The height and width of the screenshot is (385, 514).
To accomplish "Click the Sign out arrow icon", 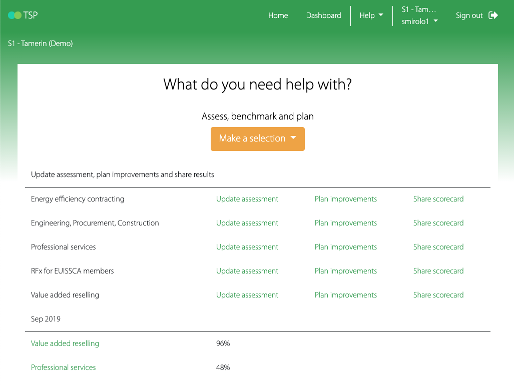I will [x=493, y=15].
